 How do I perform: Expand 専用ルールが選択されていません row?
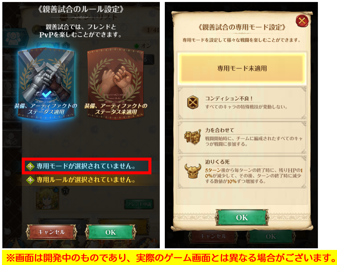pyautogui.click(x=87, y=180)
